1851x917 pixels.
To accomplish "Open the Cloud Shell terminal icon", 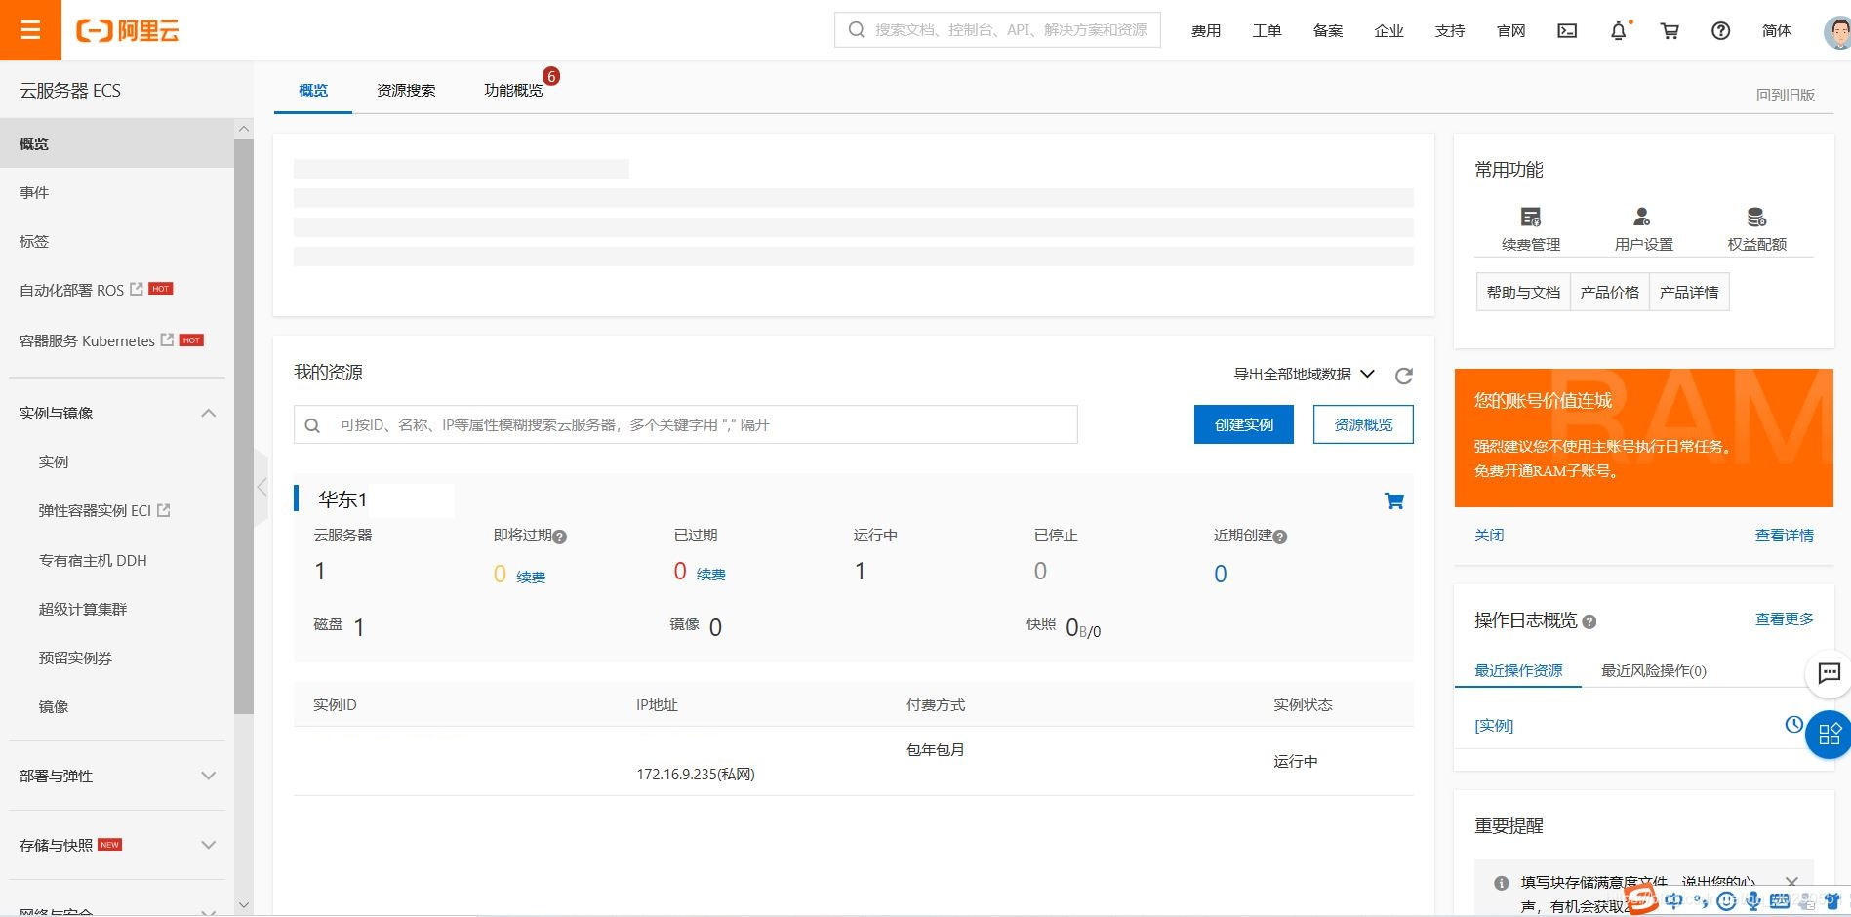I will click(x=1567, y=31).
